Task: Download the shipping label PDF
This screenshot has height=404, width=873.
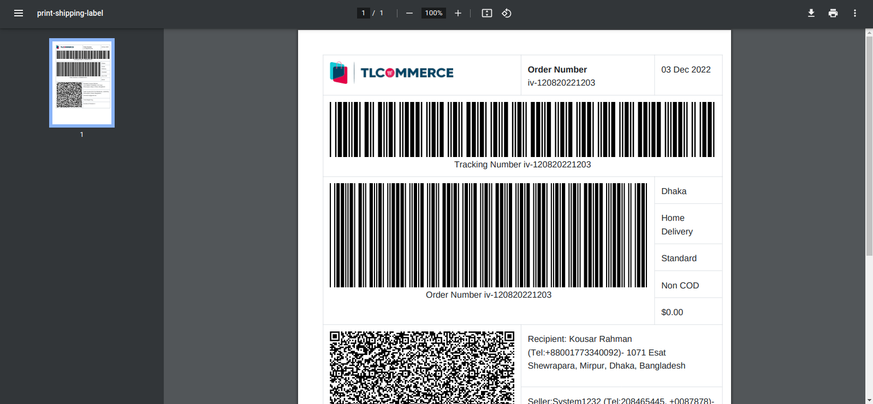Action: point(811,13)
